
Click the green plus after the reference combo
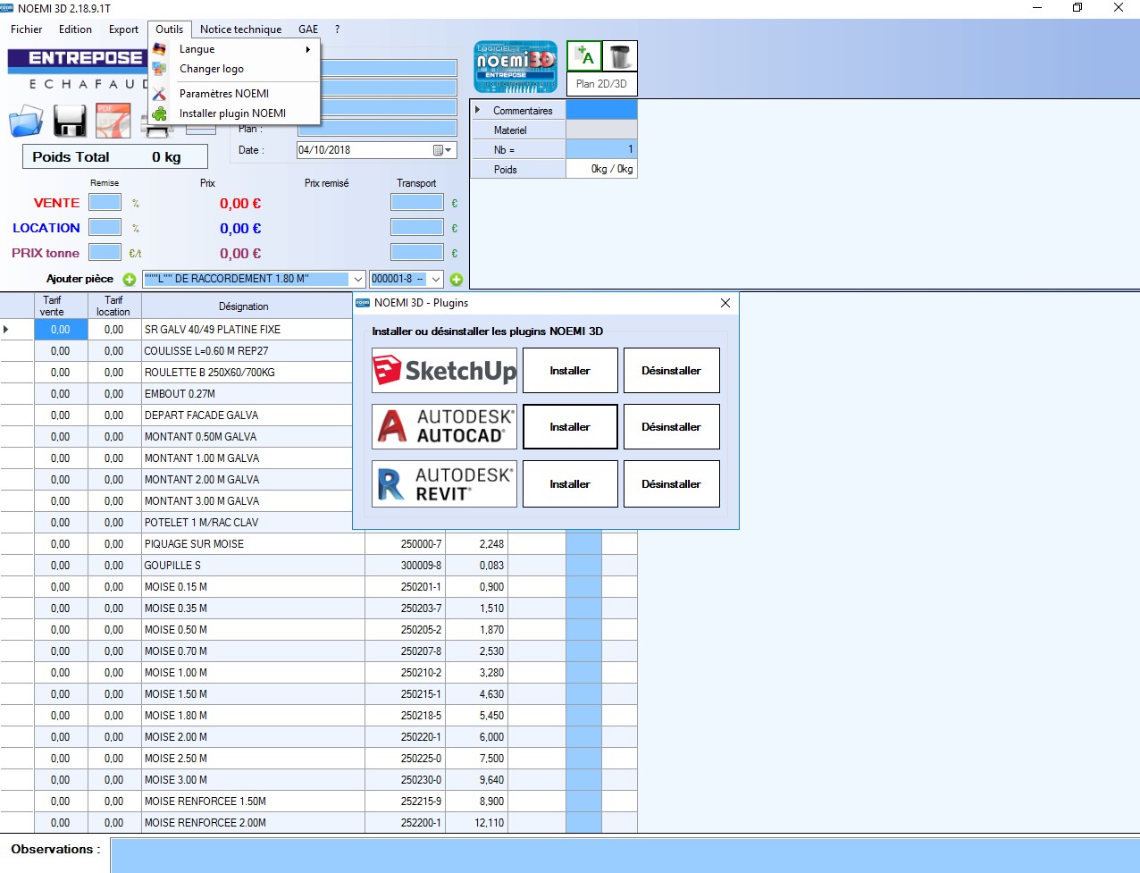click(457, 280)
